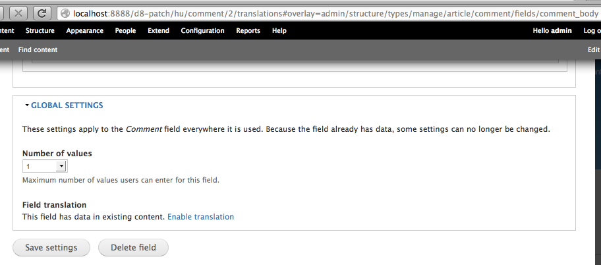Click the Enable translation link
The width and height of the screenshot is (601, 265).
(200, 217)
